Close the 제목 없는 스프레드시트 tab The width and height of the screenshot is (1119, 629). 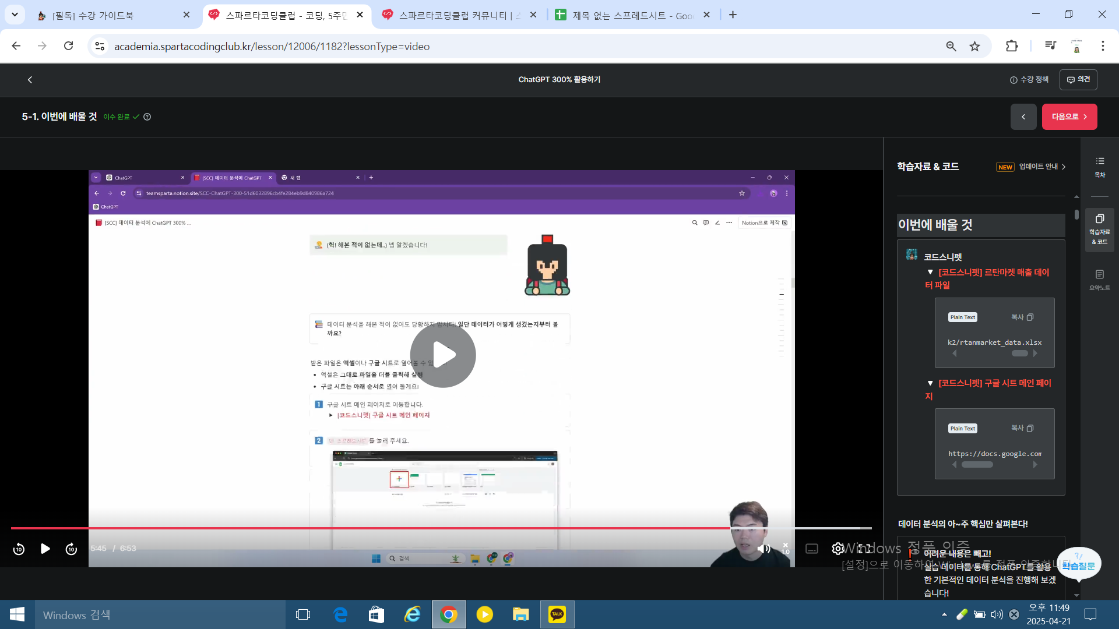(x=707, y=15)
